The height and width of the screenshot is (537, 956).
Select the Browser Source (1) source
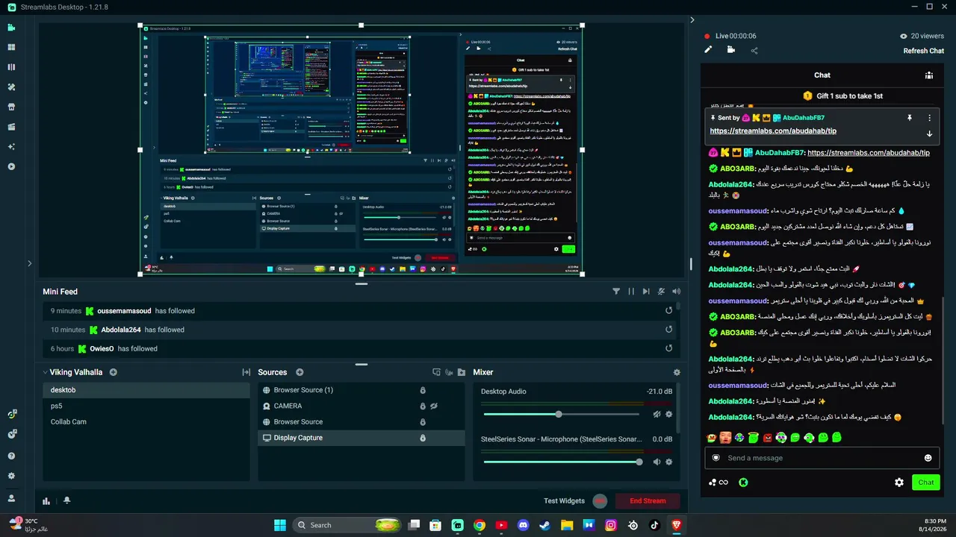click(x=361, y=390)
